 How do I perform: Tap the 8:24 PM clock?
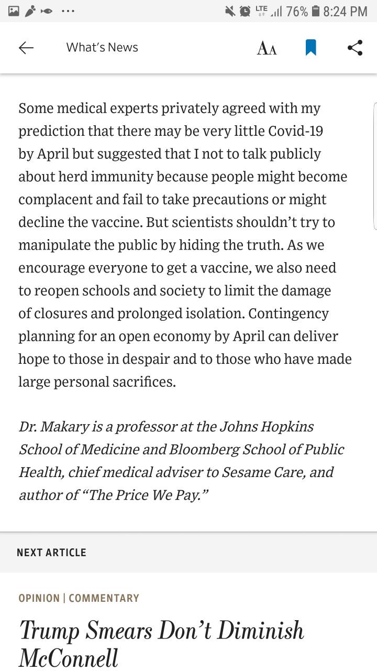[x=346, y=12]
